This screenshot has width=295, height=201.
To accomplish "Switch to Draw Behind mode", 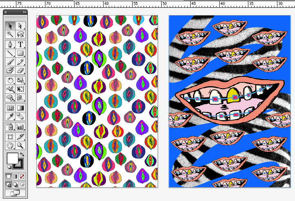I will click(x=15, y=184).
